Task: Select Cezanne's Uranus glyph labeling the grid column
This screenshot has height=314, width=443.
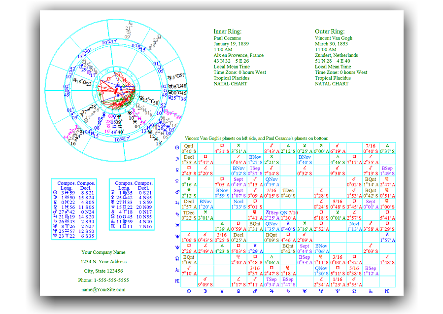Action: pyautogui.click(x=305, y=291)
